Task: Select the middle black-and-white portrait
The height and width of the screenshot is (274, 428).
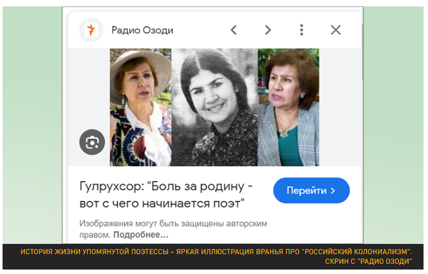Action: [214, 108]
